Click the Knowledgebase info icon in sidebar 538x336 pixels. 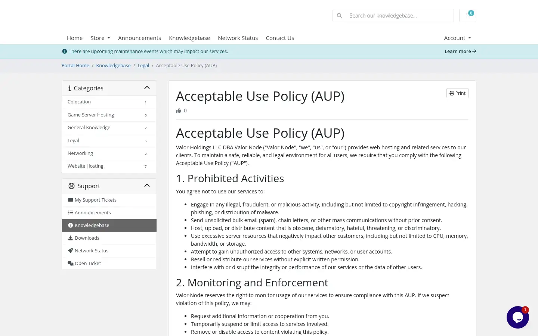pyautogui.click(x=70, y=225)
